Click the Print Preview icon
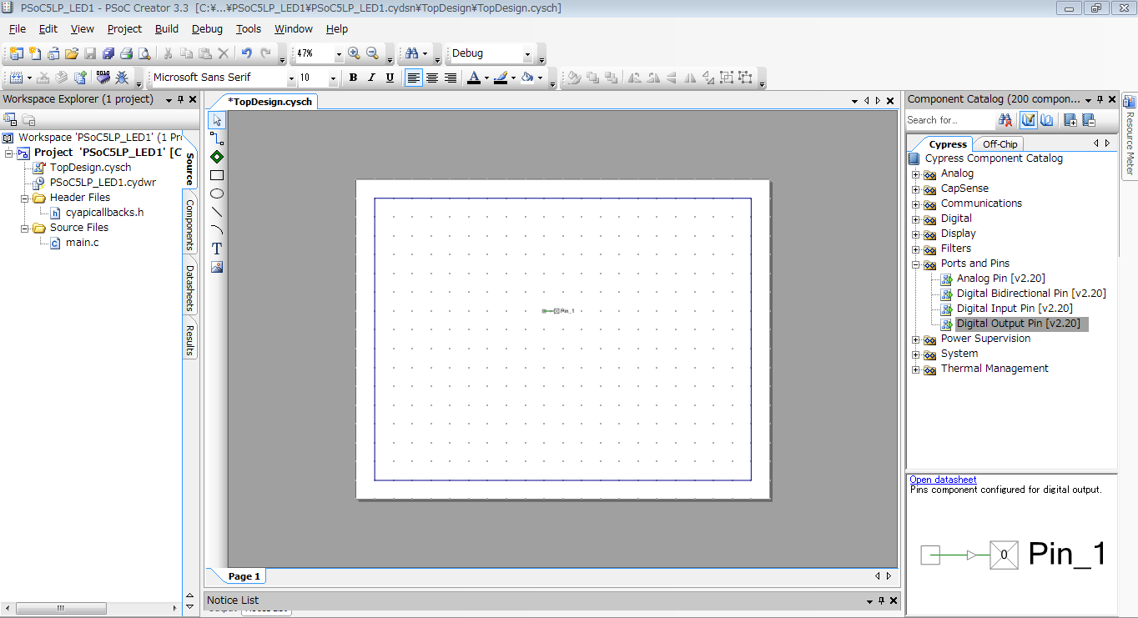1138x618 pixels. (x=145, y=53)
